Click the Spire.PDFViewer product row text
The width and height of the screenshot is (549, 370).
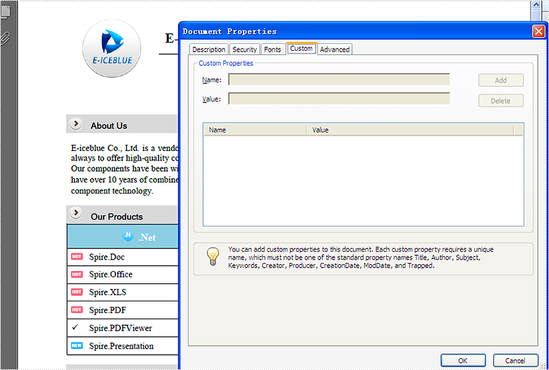coord(121,328)
